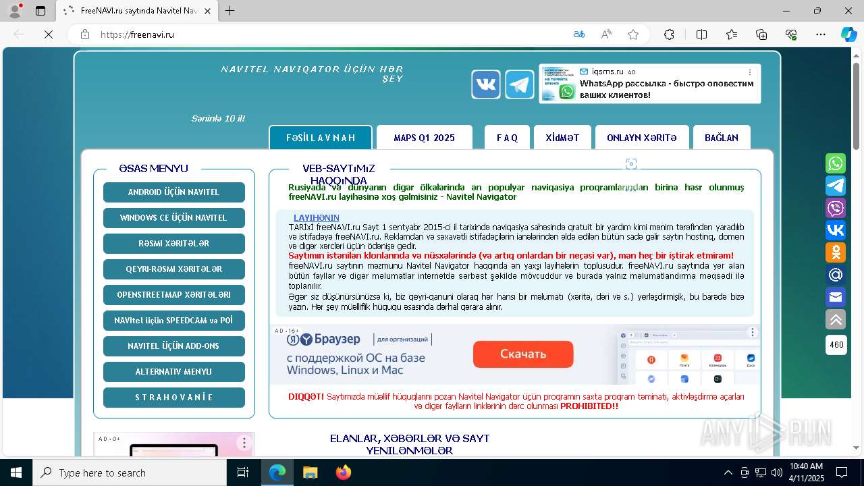Share via Odnoklassniki in side share bar
The width and height of the screenshot is (864, 486).
point(836,252)
